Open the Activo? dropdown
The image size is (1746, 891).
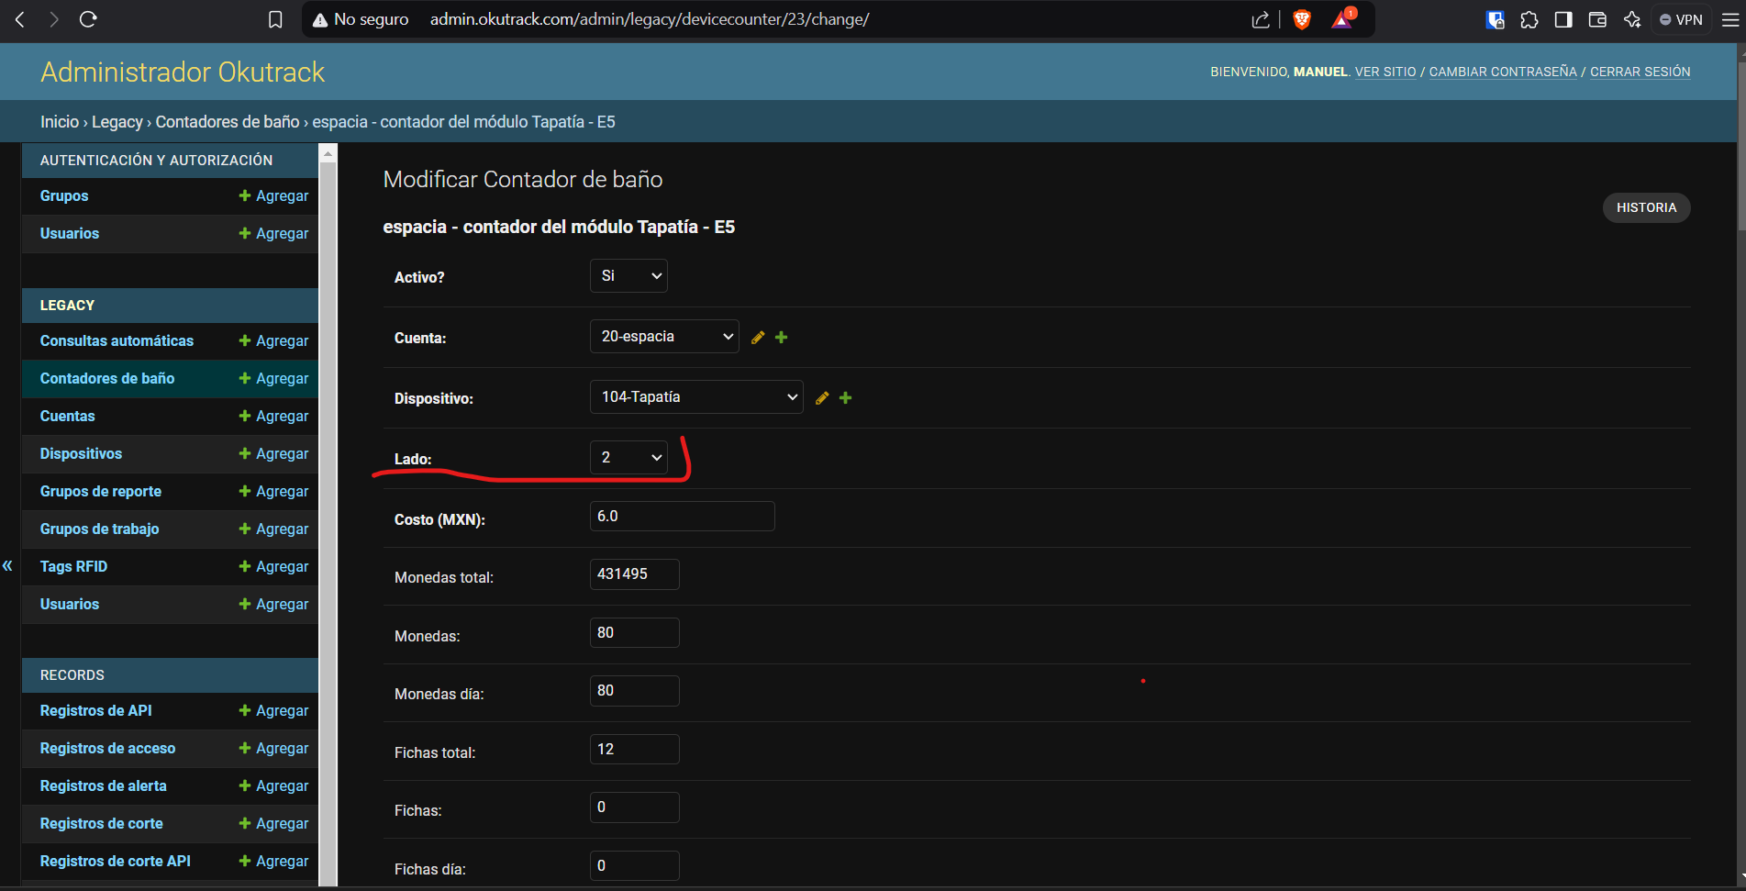click(x=628, y=276)
